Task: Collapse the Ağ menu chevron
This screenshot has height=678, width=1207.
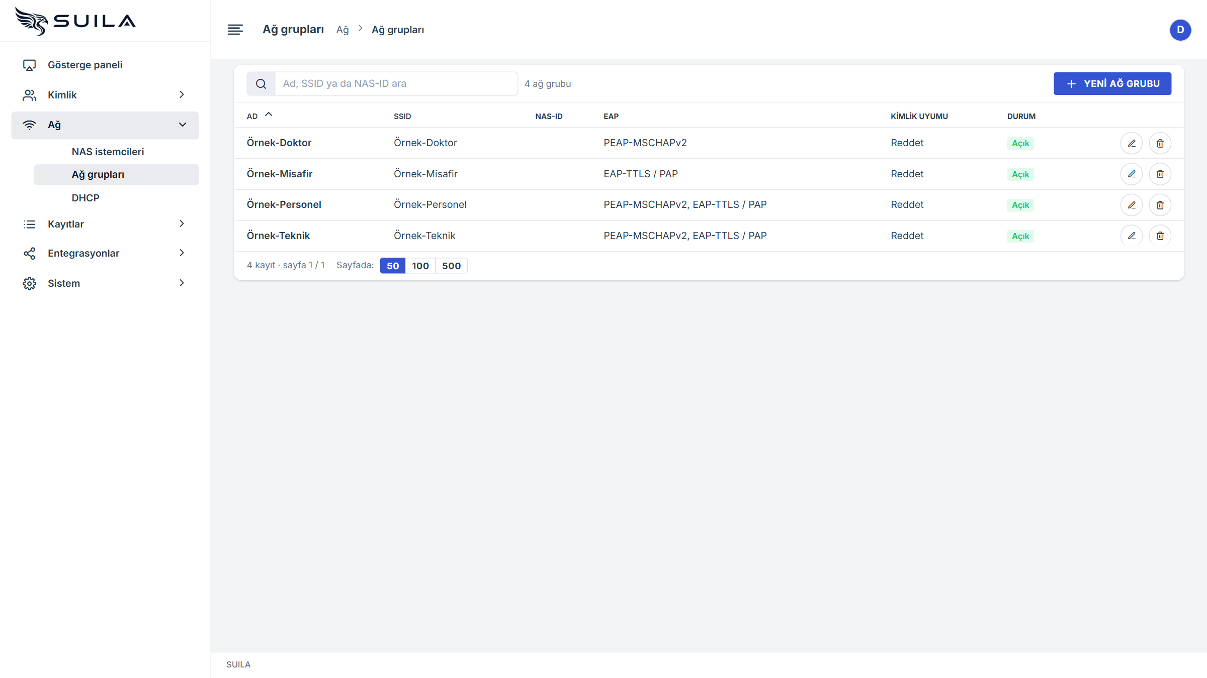Action: tap(182, 125)
